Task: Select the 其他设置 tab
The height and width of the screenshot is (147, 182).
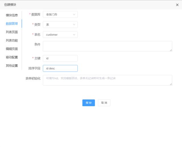Action: coord(12,66)
